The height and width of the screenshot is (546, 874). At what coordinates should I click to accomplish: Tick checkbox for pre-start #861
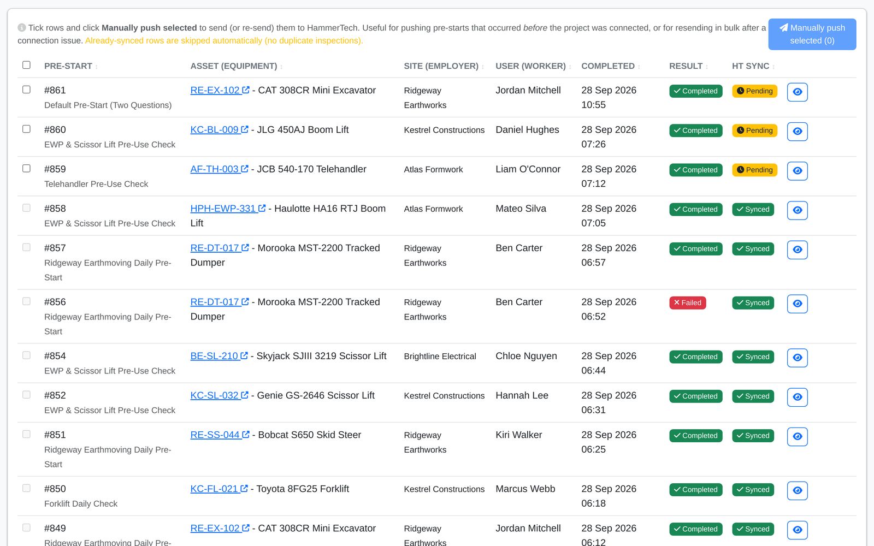pos(26,90)
